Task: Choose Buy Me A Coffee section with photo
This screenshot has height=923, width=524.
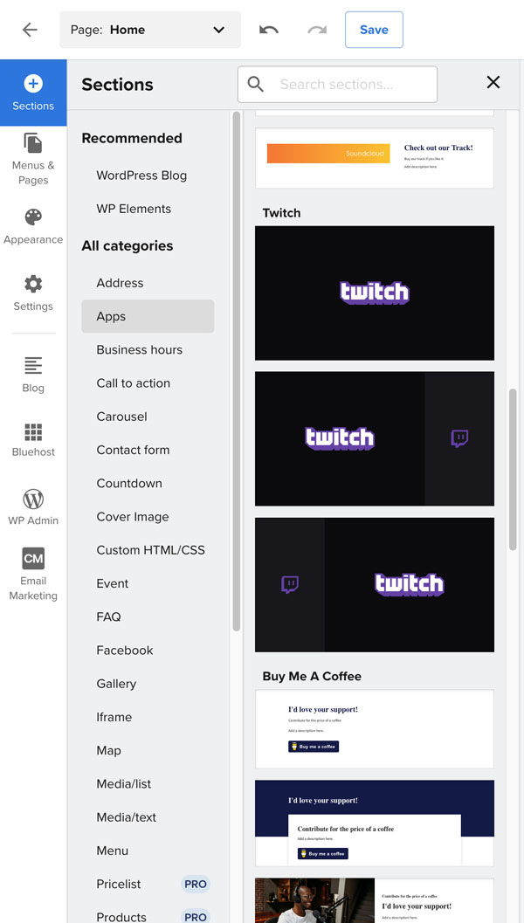Action: pos(375,900)
